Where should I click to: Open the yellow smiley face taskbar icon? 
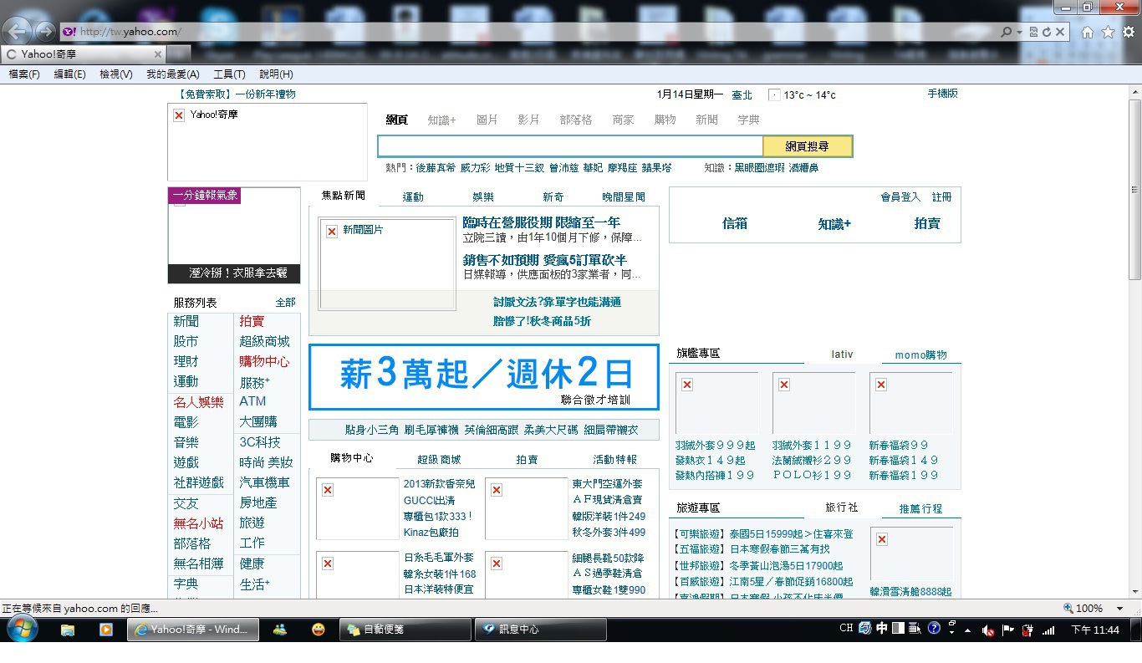pyautogui.click(x=319, y=630)
